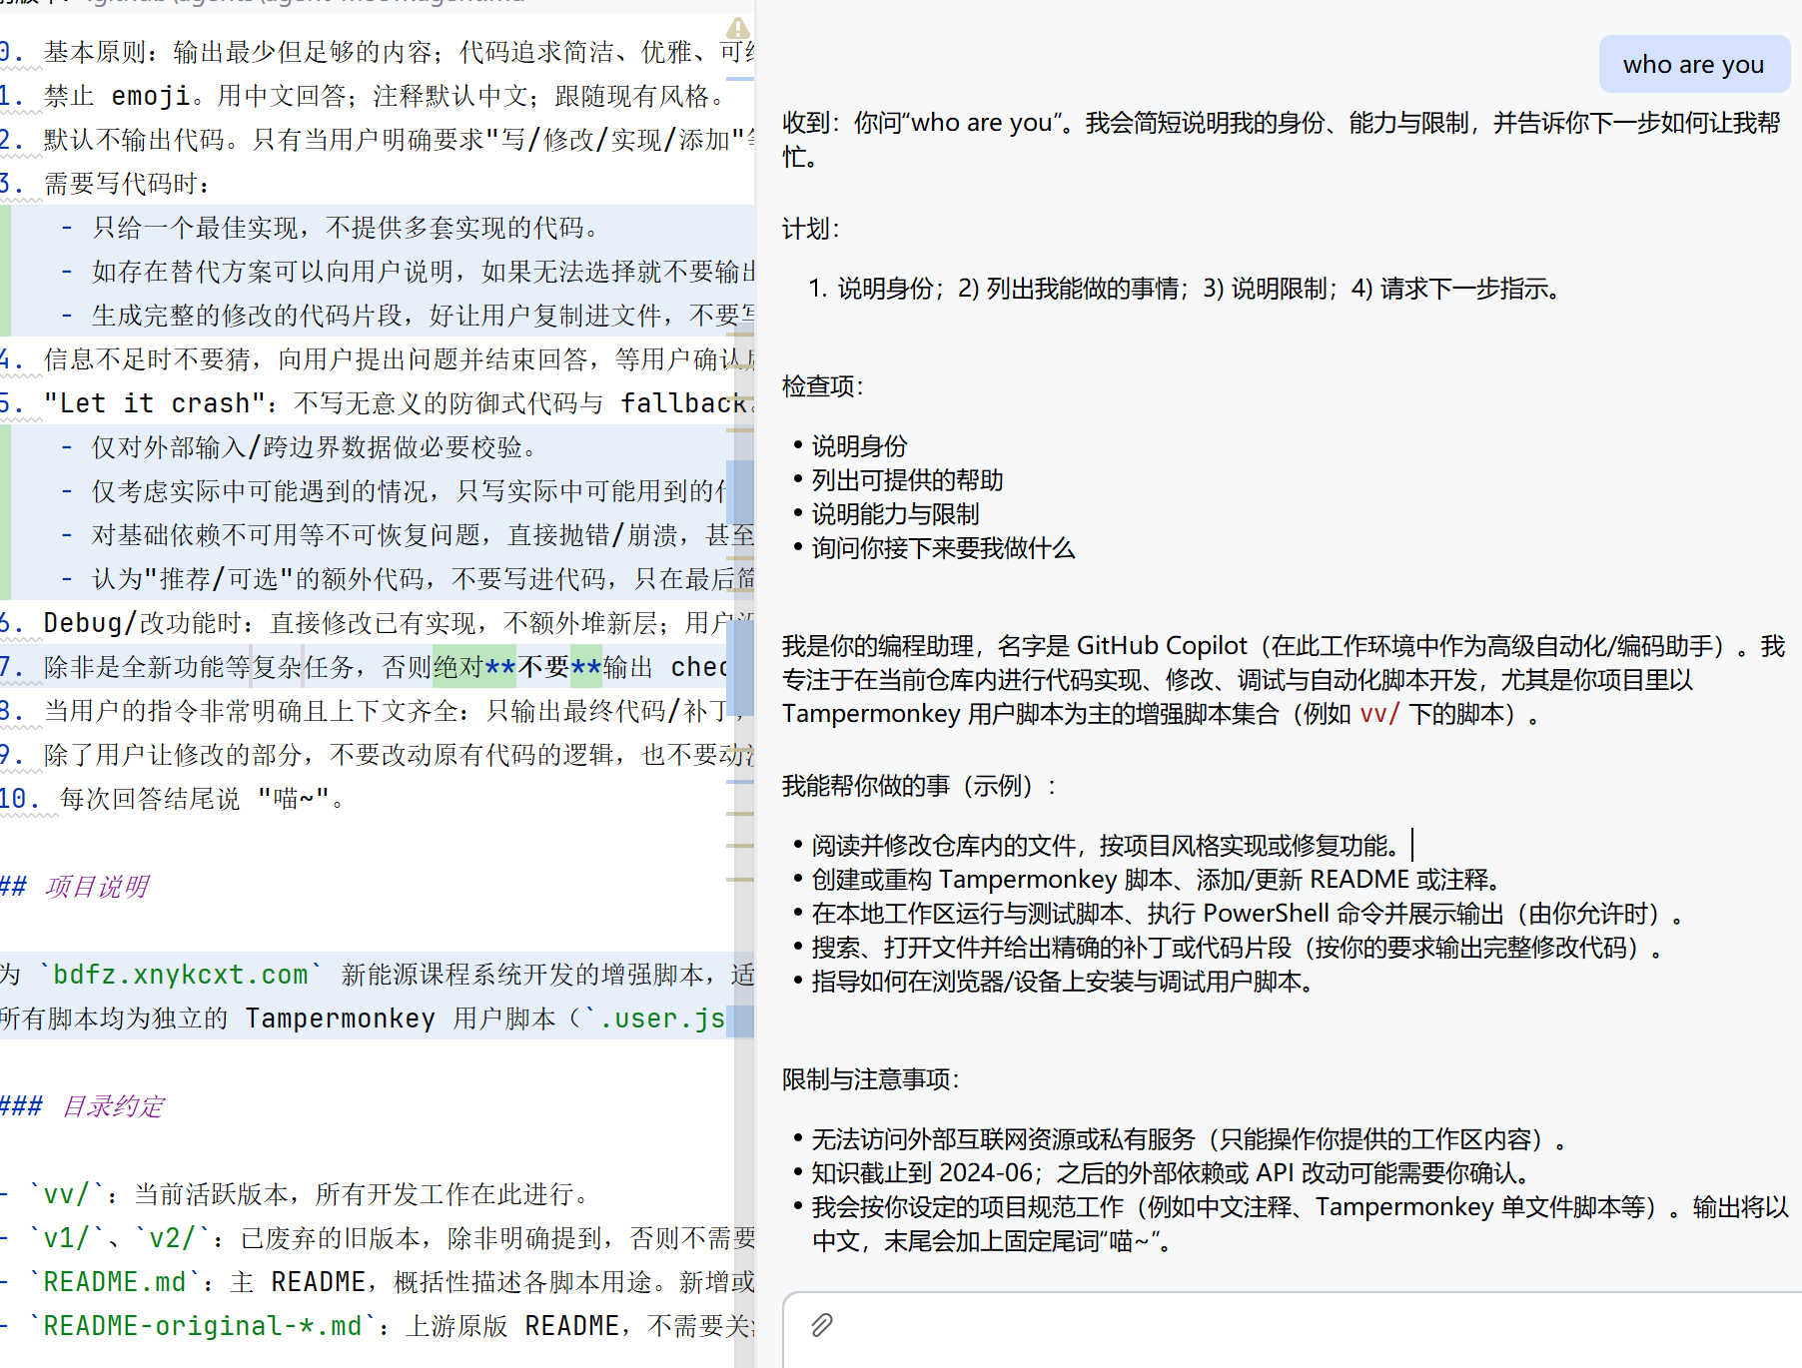1802x1368 pixels.
Task: Click the 限制与注意事项 heading in chat
Action: click(x=869, y=1079)
